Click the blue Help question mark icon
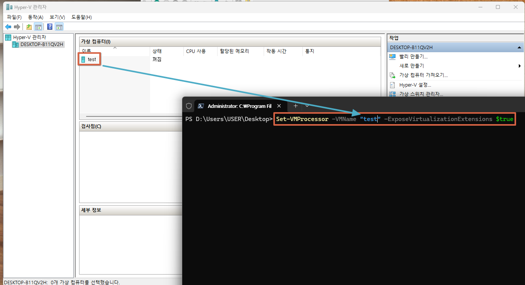The width and height of the screenshot is (525, 285). (50, 27)
